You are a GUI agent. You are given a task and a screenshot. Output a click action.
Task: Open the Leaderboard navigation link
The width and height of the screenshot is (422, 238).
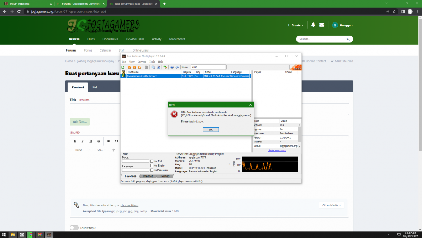177,39
